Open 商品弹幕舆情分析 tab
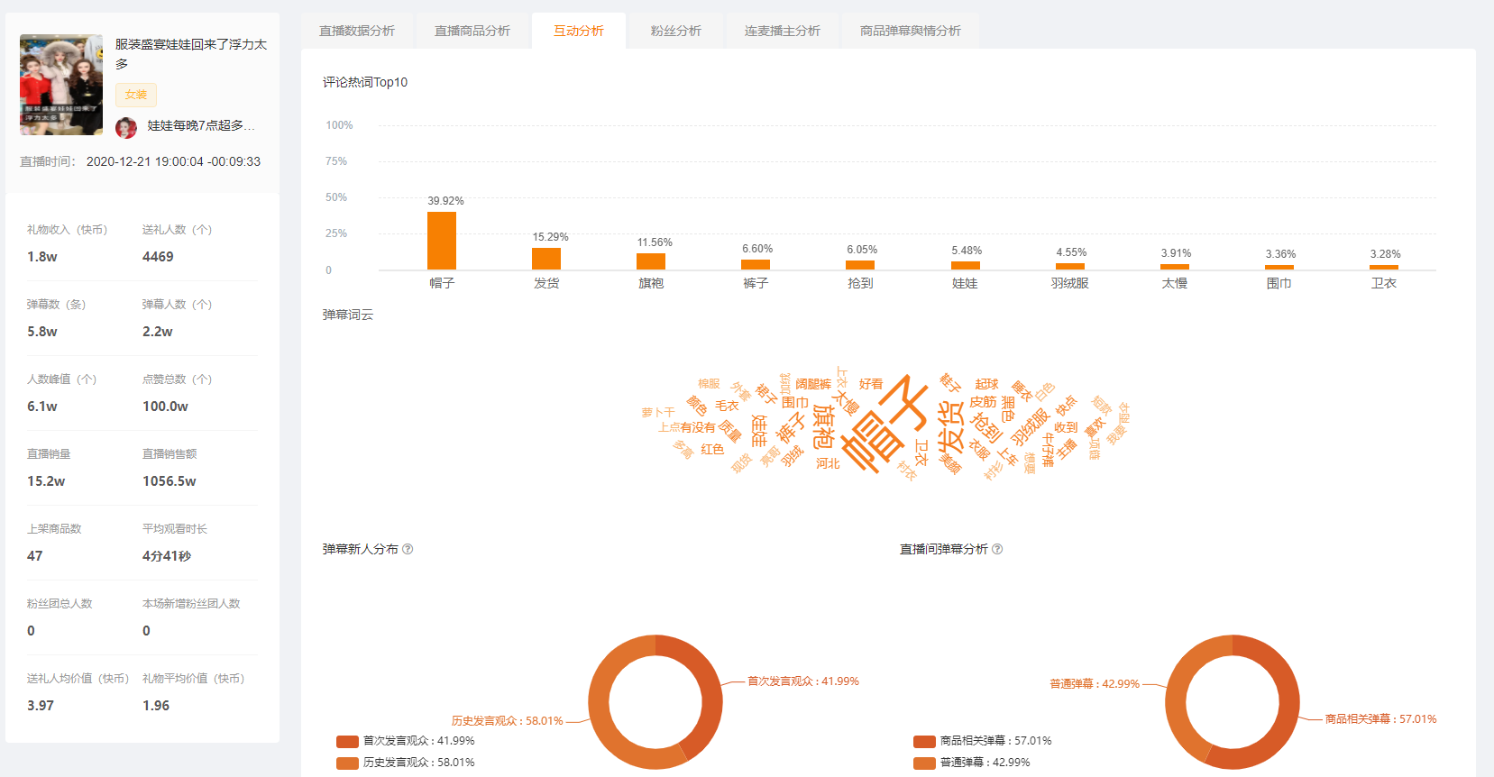Viewport: 1494px width, 777px height. 911,31
